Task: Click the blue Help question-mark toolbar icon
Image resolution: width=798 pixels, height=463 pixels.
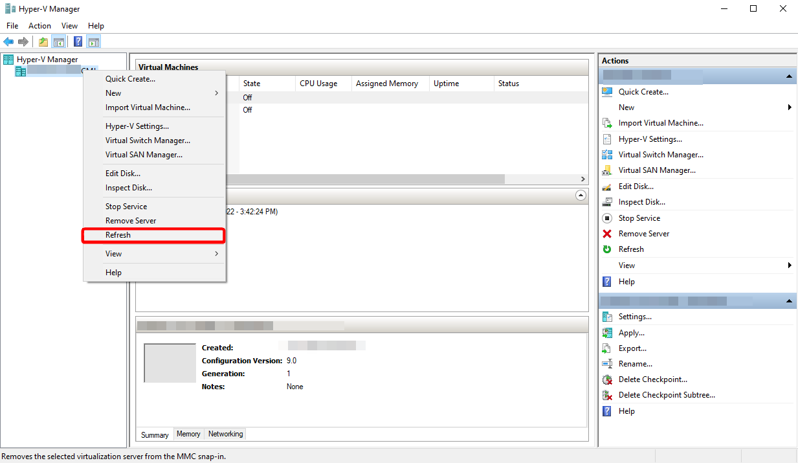Action: pos(78,42)
